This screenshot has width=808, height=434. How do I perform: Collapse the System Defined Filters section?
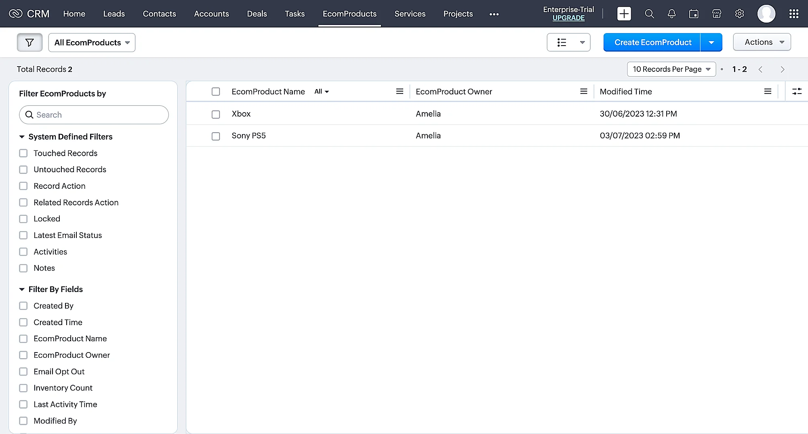click(22, 137)
